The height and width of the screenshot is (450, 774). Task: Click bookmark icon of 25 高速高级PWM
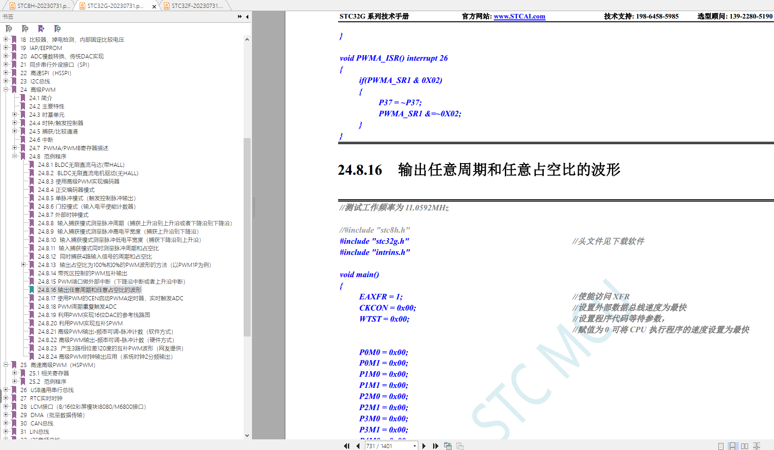(x=14, y=365)
